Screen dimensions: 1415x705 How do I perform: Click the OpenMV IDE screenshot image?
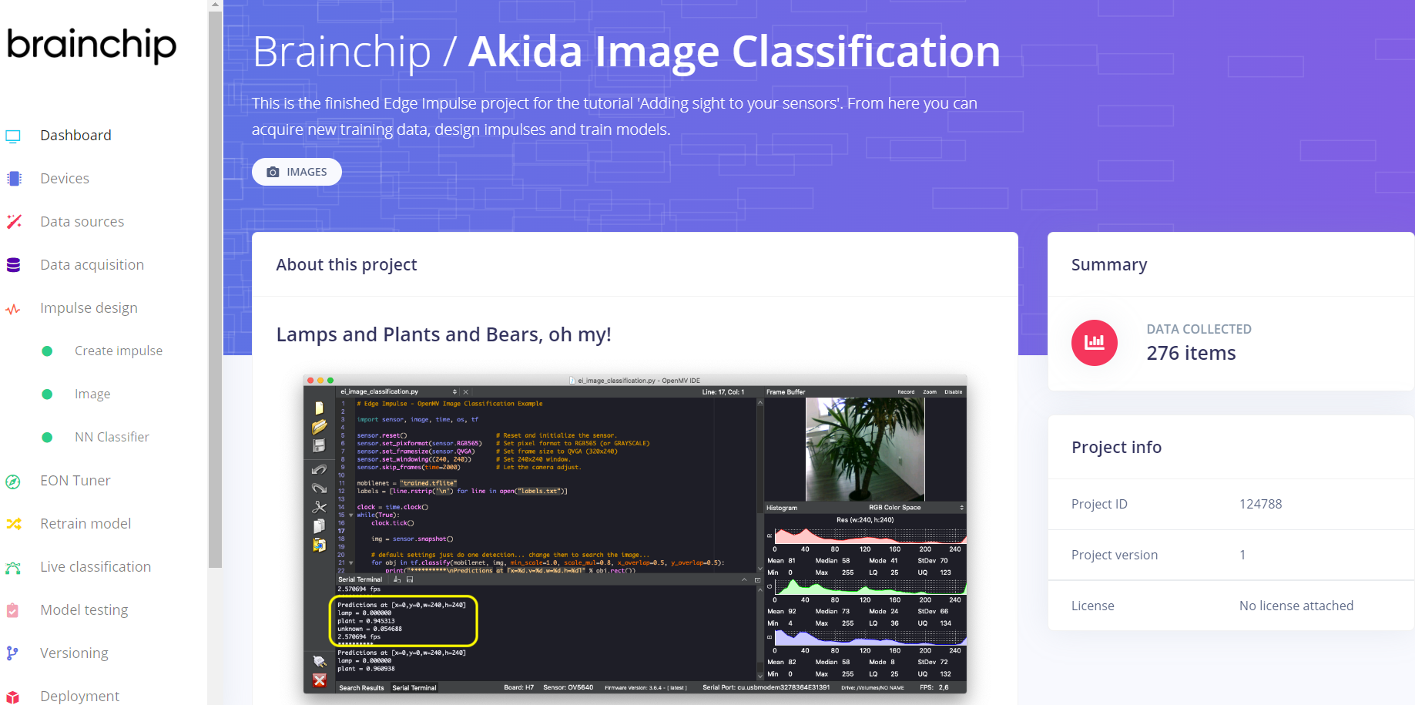click(635, 534)
